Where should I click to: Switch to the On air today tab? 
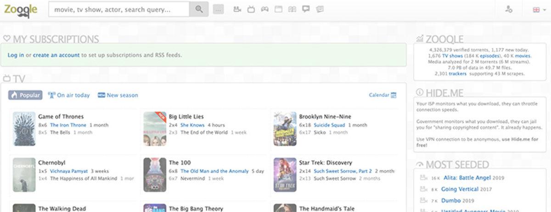(x=69, y=95)
